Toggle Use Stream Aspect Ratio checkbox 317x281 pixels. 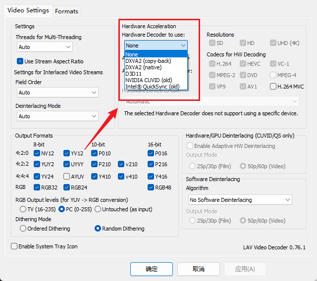20,61
